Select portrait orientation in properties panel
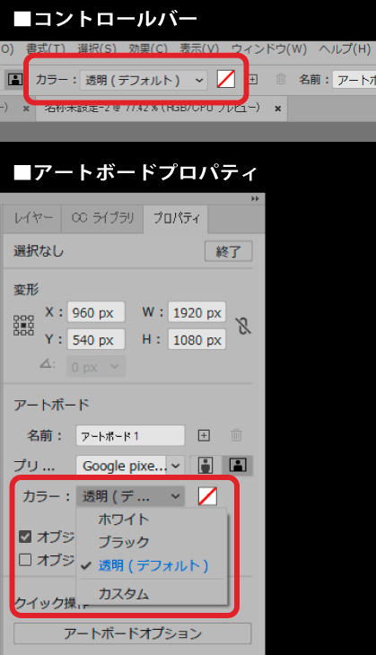 (x=205, y=465)
